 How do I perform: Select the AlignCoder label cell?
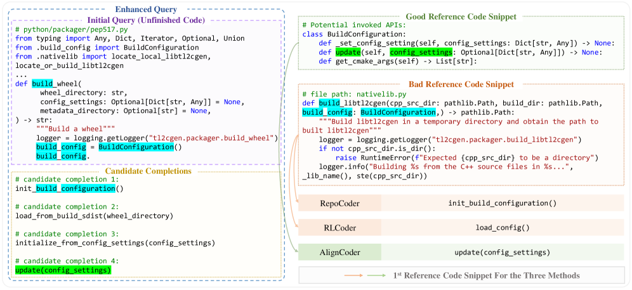pyautogui.click(x=339, y=252)
